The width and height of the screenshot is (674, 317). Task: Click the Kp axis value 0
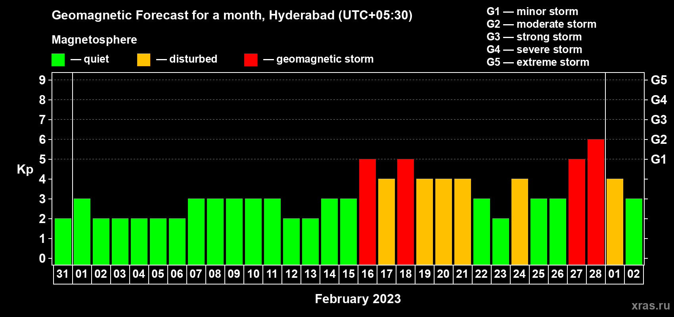pos(42,258)
